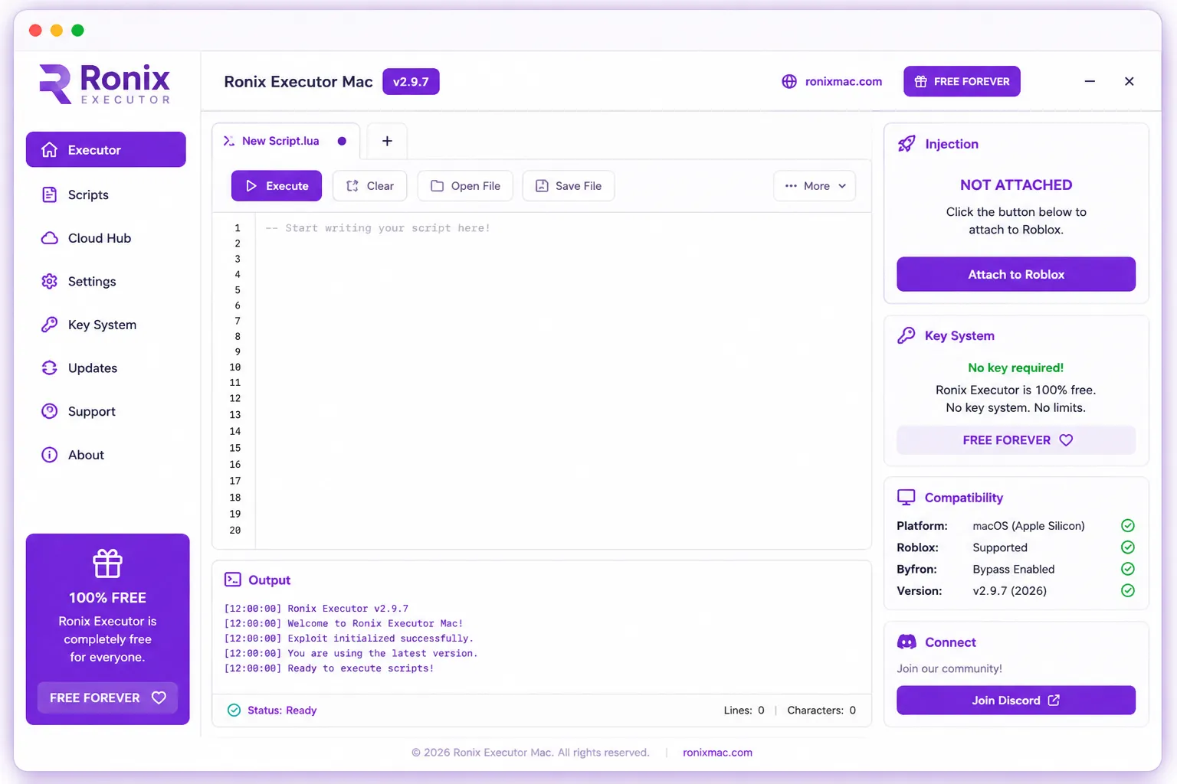The image size is (1177, 784).
Task: Open Cloud Hub section
Action: pos(106,238)
